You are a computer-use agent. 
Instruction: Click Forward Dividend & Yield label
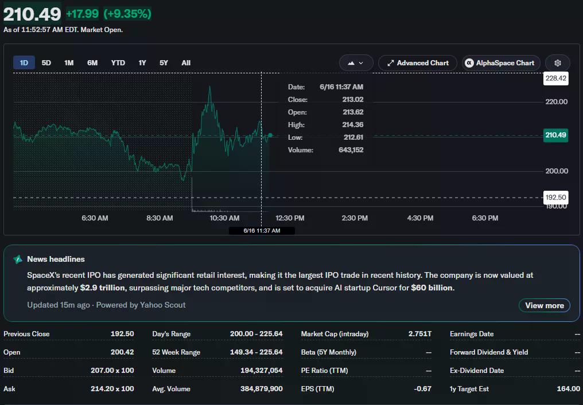click(x=489, y=352)
